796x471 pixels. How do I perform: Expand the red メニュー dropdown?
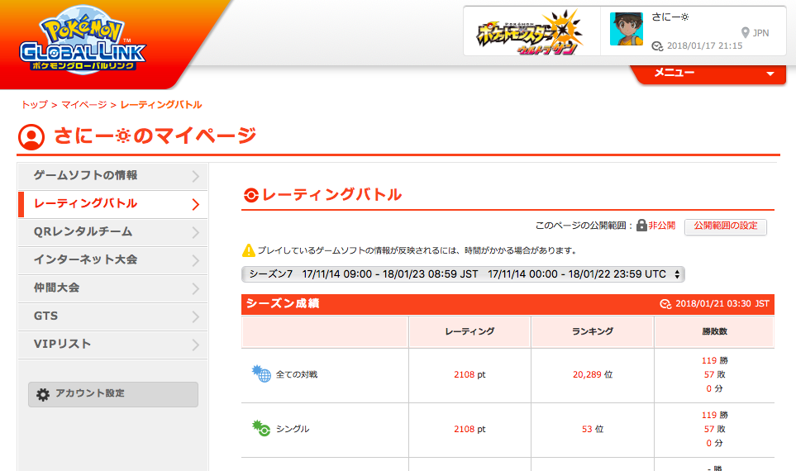(709, 74)
